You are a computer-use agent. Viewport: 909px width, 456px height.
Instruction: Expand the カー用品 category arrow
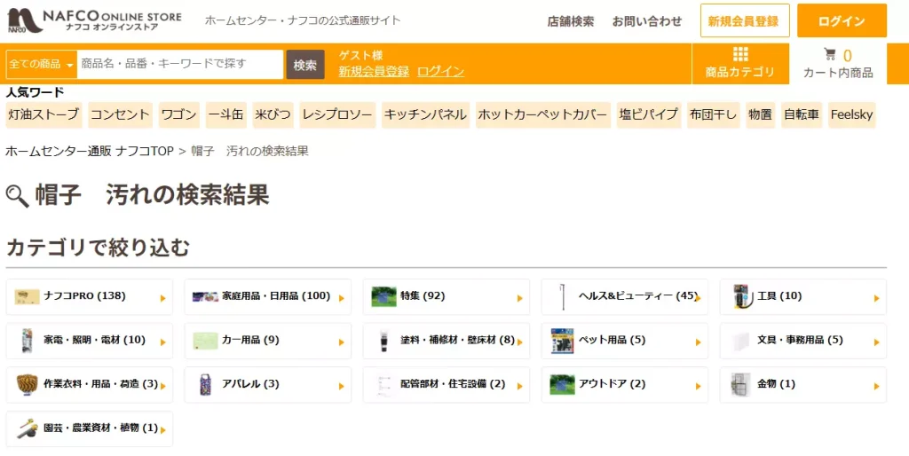point(341,342)
